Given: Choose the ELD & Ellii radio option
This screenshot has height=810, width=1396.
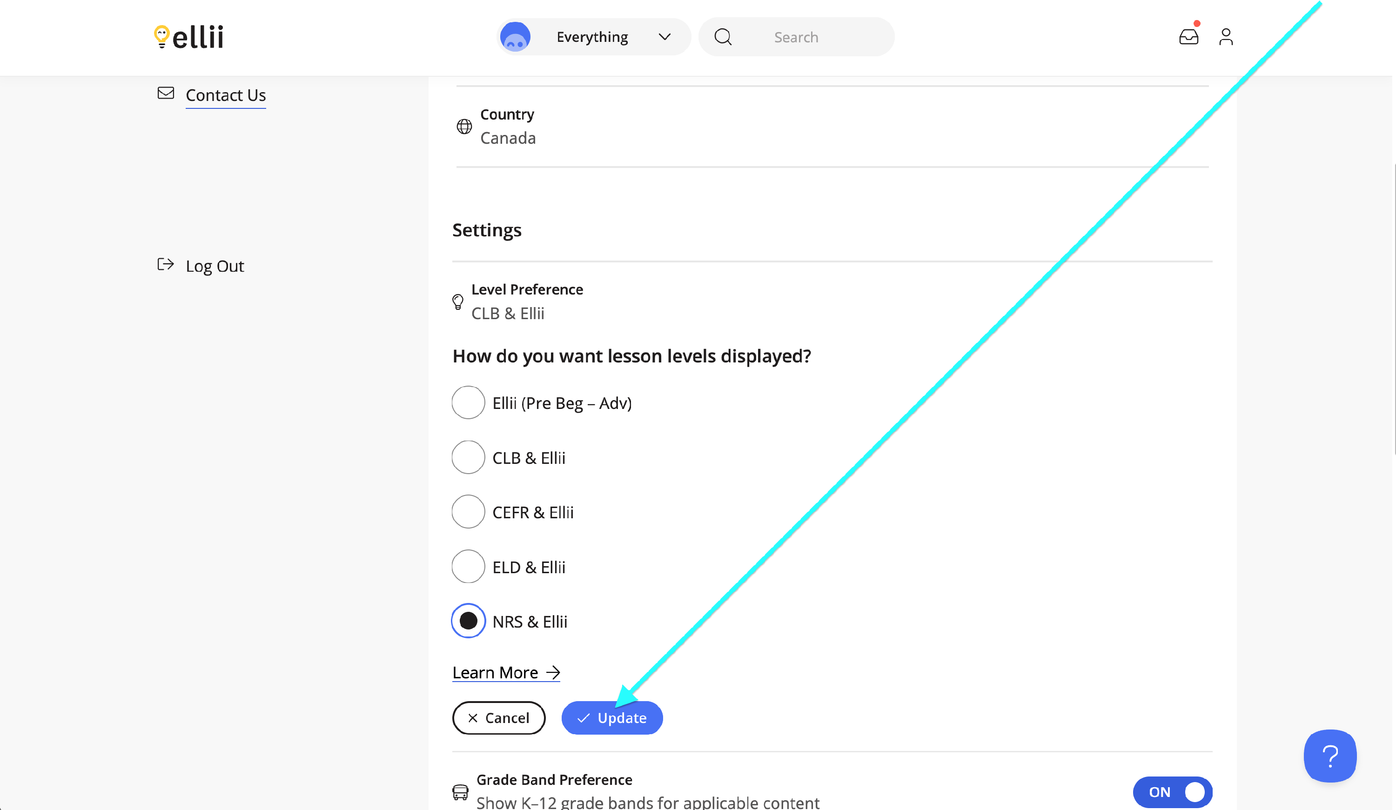Looking at the screenshot, I should (x=468, y=567).
